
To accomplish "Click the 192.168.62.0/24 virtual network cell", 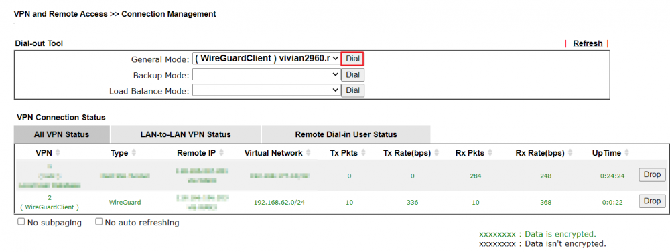I will click(279, 202).
